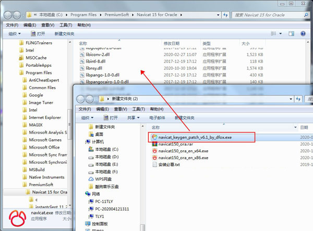Image resolution: width=313 pixels, height=231 pixels.
Task: Click PremiumSoft breadcrumb in address bar
Action: point(116,15)
